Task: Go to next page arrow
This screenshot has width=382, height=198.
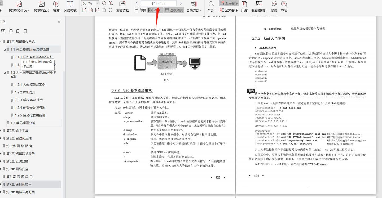Action: point(181,3)
